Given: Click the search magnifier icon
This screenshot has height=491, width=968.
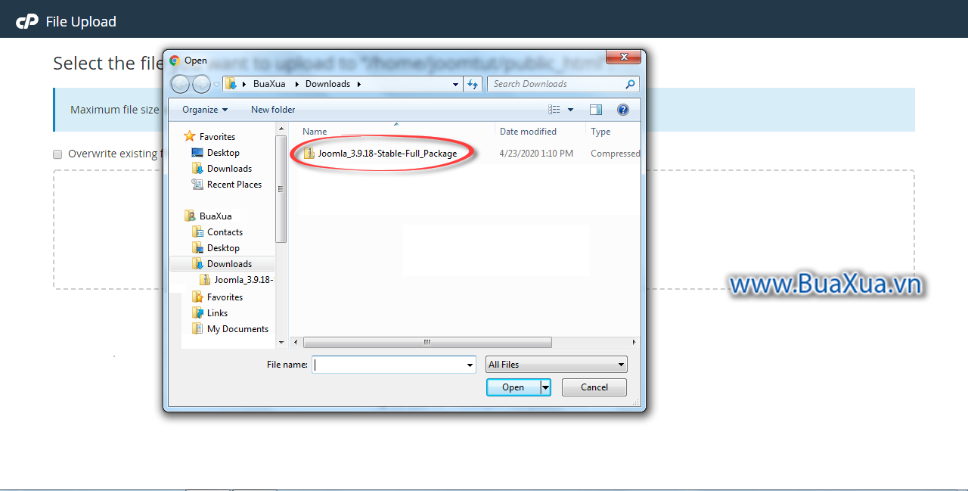Looking at the screenshot, I should 630,84.
